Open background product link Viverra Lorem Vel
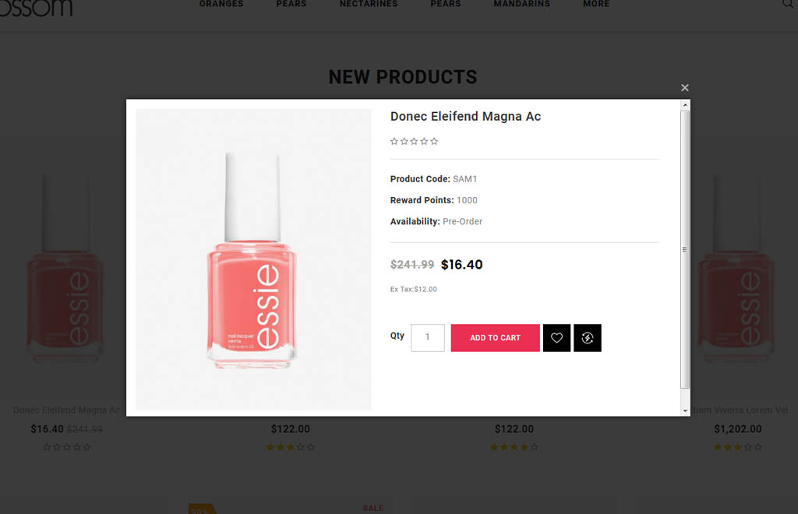This screenshot has height=514, width=798. pos(739,410)
